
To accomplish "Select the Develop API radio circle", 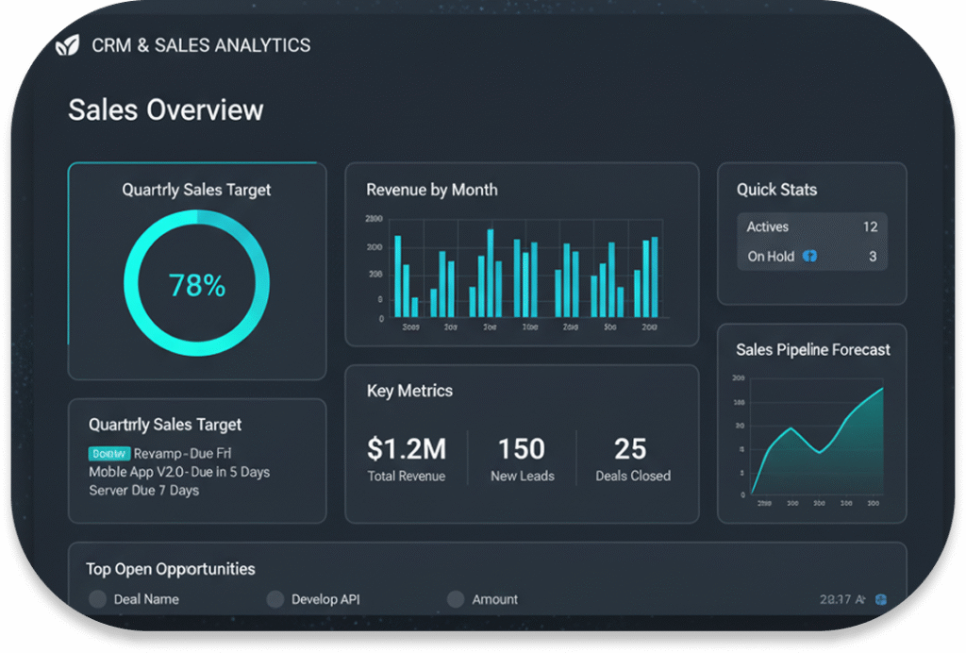I will (275, 599).
